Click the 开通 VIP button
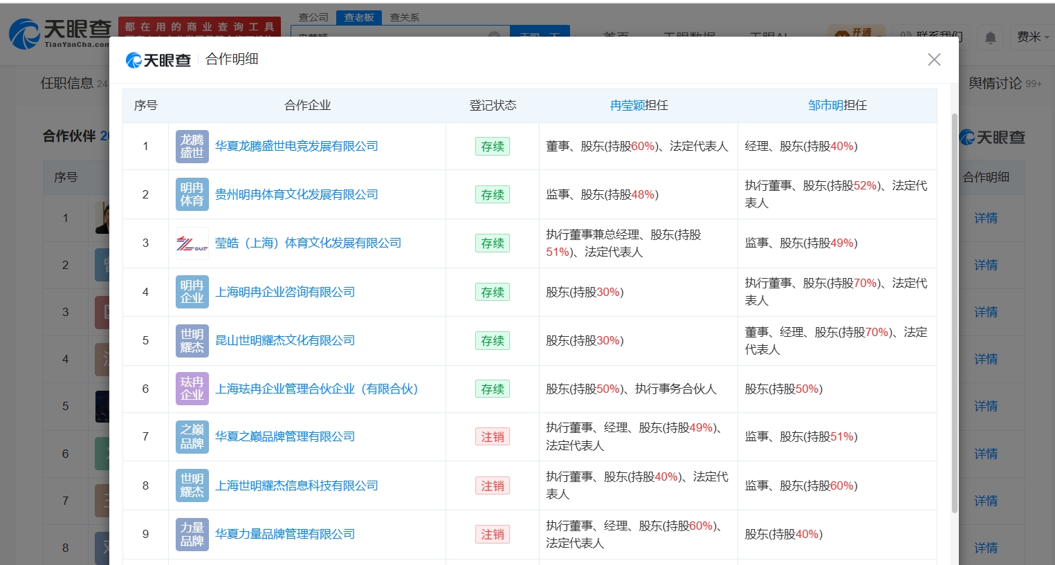 pos(856,33)
